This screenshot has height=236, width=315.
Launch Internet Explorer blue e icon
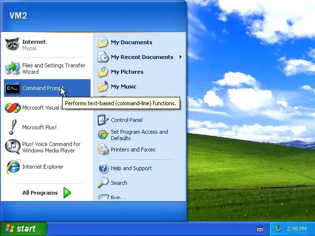13,167
